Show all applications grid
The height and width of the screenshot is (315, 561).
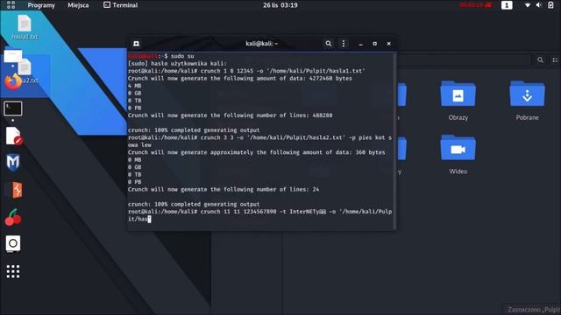[x=13, y=271]
